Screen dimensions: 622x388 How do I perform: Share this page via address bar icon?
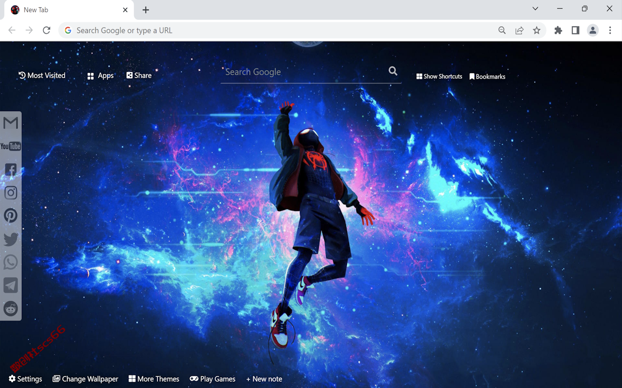pos(519,31)
